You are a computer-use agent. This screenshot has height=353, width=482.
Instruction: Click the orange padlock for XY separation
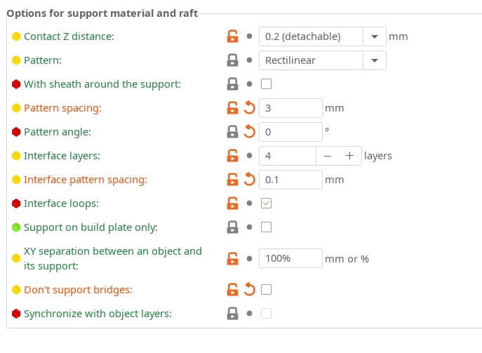232,258
